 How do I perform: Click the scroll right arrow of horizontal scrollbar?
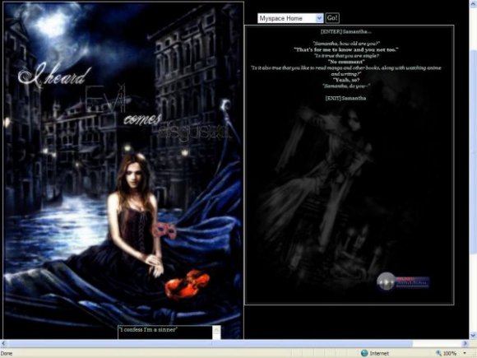(465, 343)
